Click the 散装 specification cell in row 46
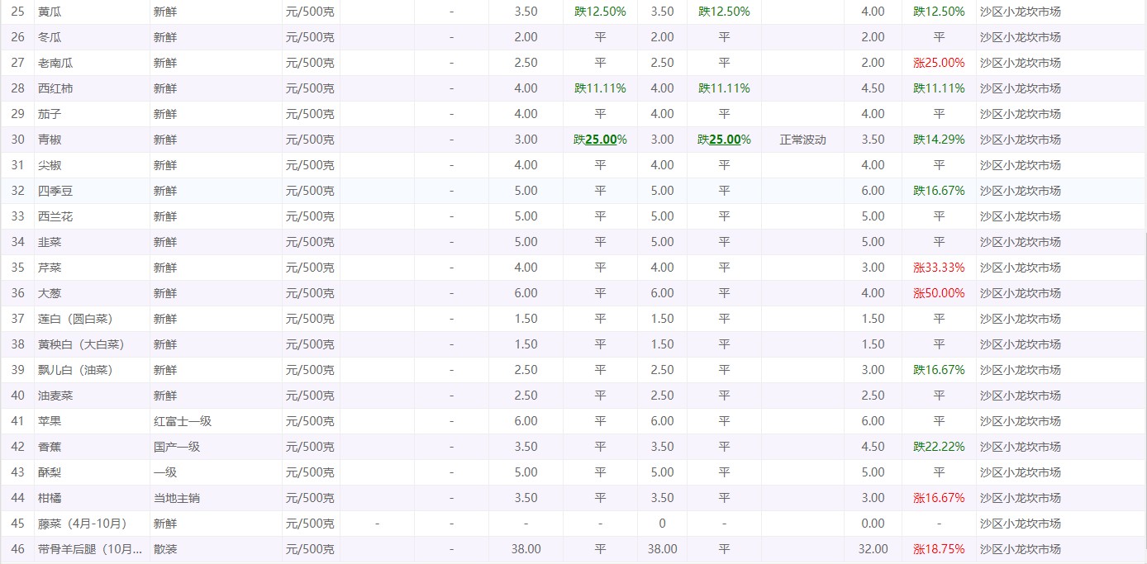The width and height of the screenshot is (1147, 564). [165, 549]
